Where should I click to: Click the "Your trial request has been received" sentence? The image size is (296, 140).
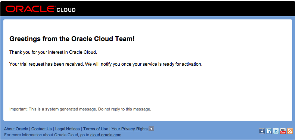(46, 64)
